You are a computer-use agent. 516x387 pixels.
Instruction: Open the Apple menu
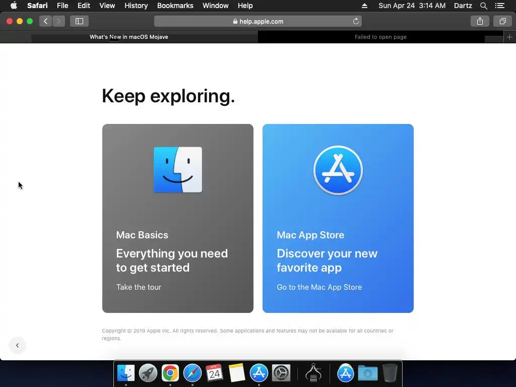14,6
